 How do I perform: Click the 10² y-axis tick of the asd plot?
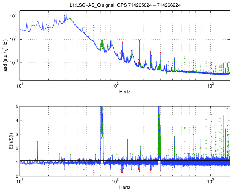(x=13, y=16)
